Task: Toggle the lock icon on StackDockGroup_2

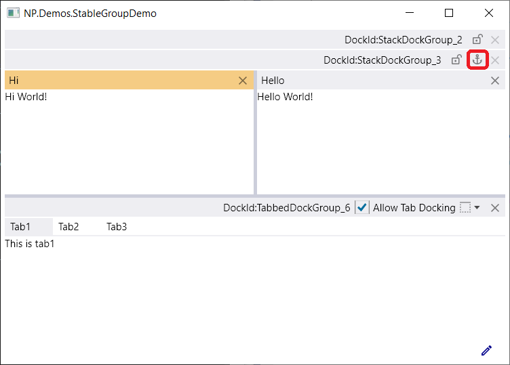Action: point(477,40)
